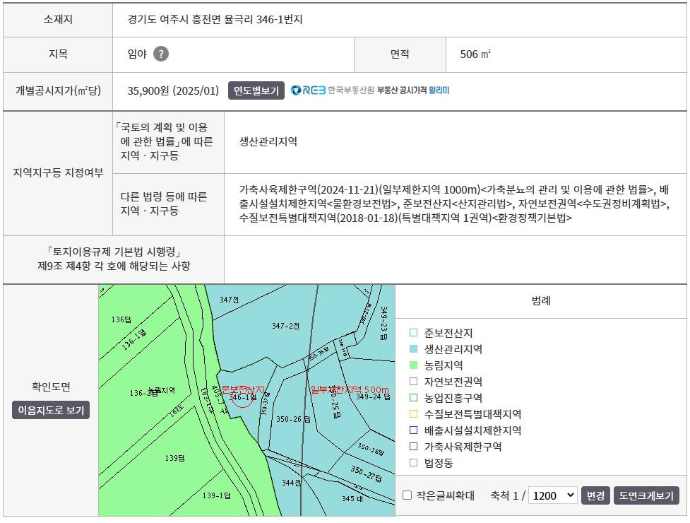690x523 pixels.
Task: Click the 일부제한지역 500m red map label
Action: coord(350,389)
